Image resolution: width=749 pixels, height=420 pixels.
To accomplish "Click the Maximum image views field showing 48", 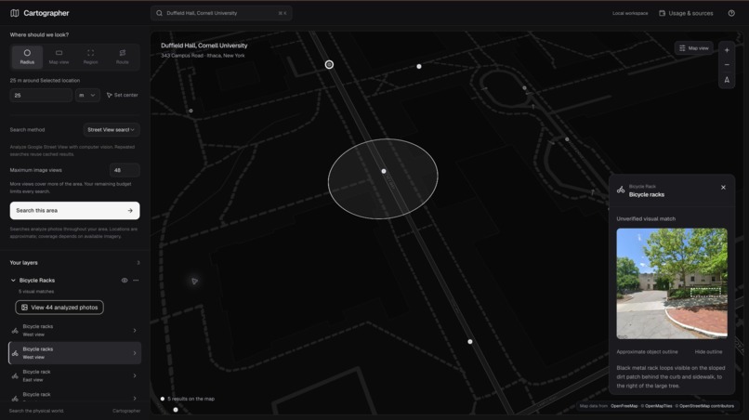I will tap(125, 170).
